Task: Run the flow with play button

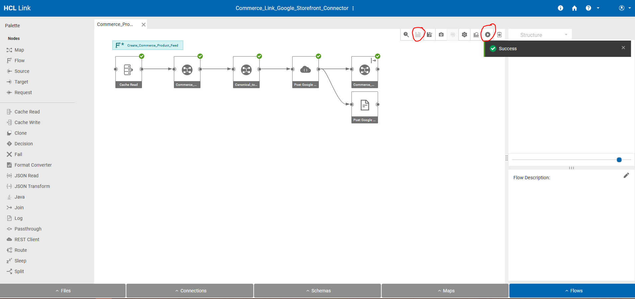Action: click(488, 35)
